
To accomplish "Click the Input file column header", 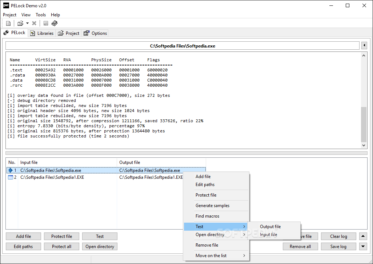I will 67,162.
